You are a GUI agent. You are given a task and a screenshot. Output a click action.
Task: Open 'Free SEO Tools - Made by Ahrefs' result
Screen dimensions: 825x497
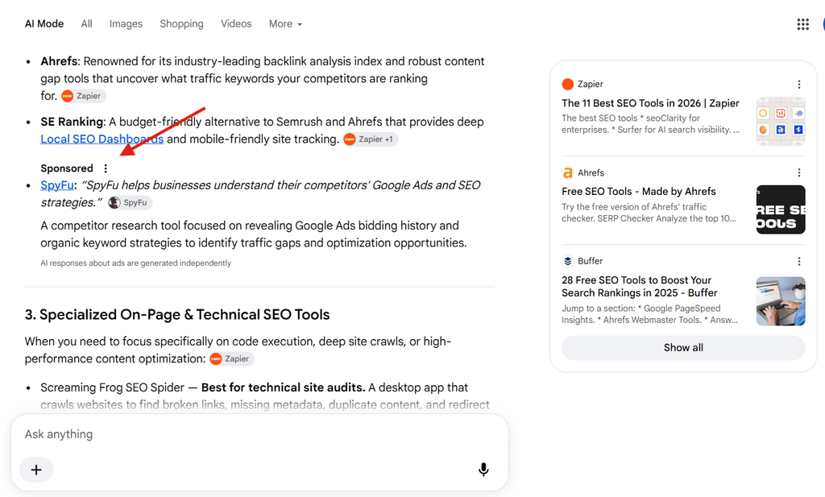(x=639, y=192)
